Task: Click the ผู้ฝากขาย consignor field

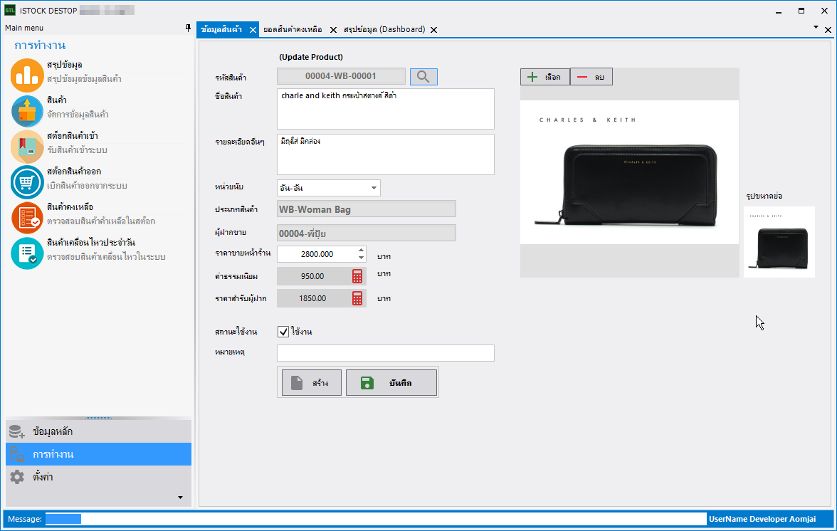Action: tap(366, 233)
